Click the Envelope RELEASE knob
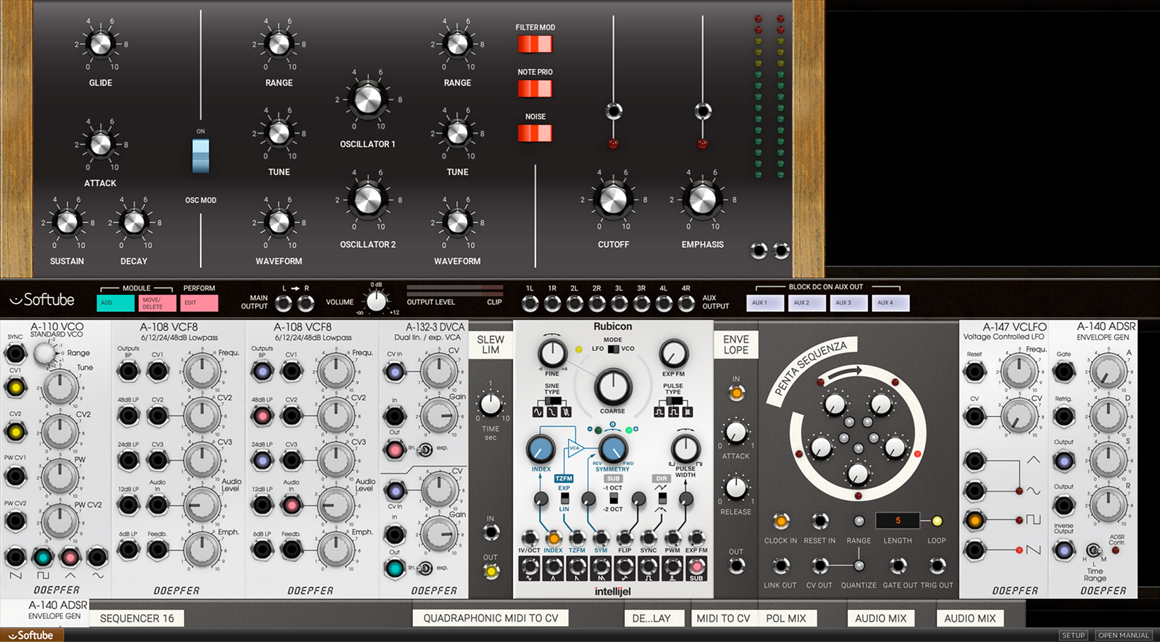Viewport: 1160px width, 642px height. pyautogui.click(x=736, y=488)
